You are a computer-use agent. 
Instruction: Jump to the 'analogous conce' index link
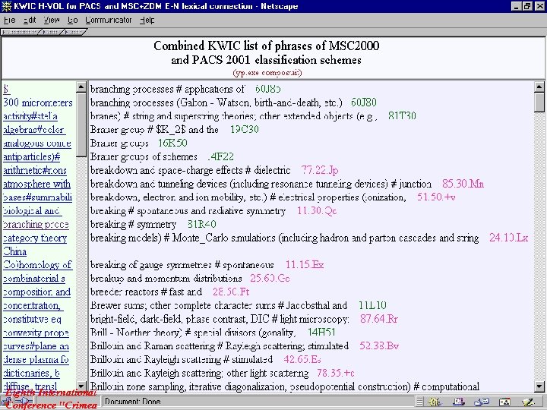(x=37, y=143)
